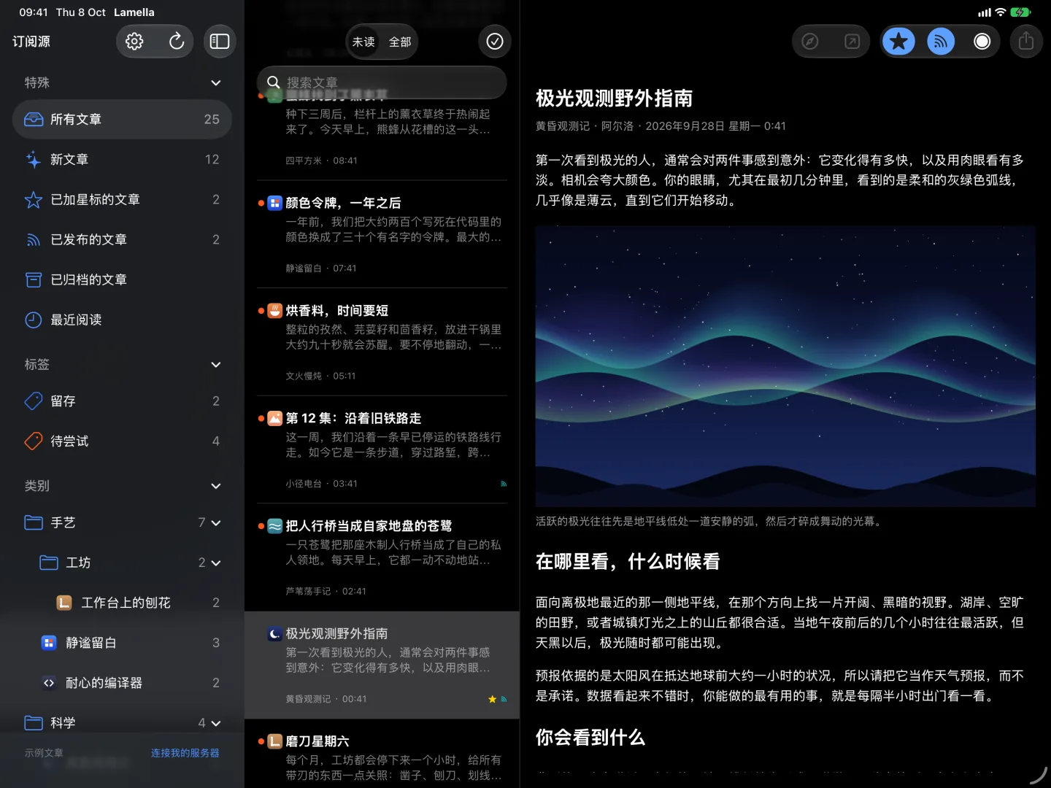The width and height of the screenshot is (1051, 788).
Task: Collapse the 类别 section
Action: click(215, 486)
